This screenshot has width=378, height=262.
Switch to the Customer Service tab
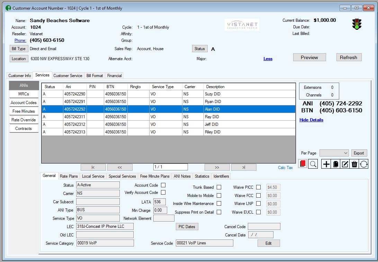point(68,76)
